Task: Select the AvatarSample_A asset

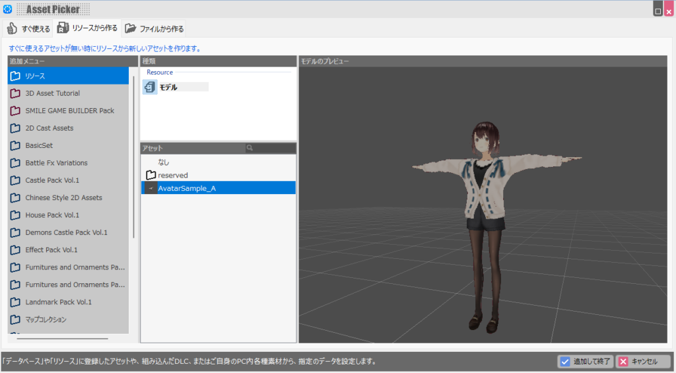Action: click(187, 188)
